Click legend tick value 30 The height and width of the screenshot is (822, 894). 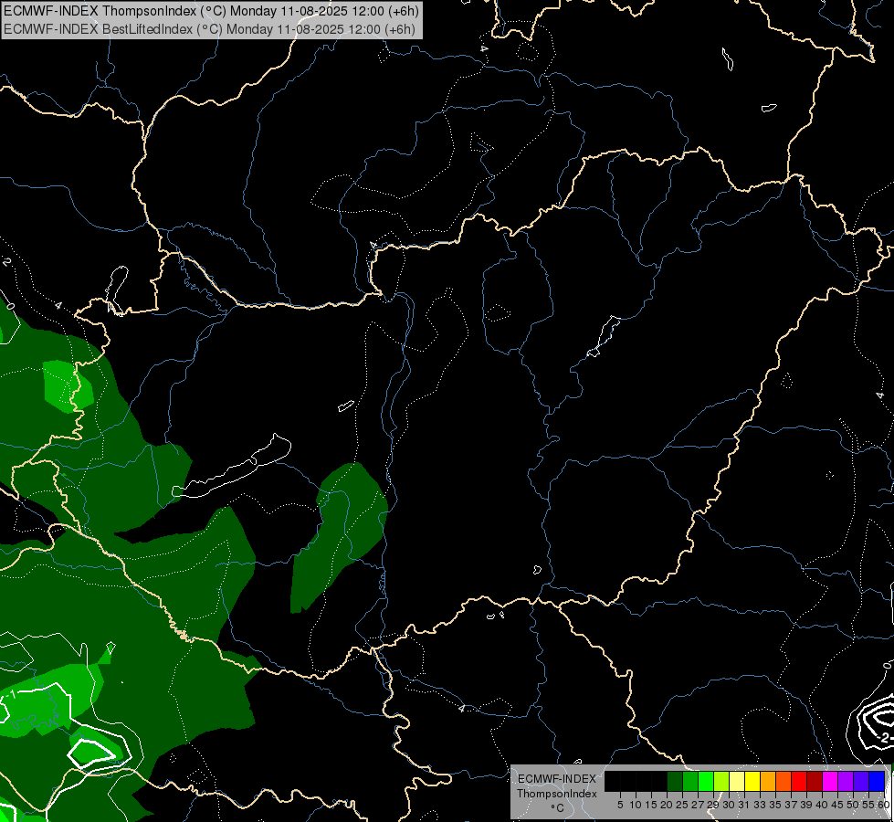click(729, 805)
